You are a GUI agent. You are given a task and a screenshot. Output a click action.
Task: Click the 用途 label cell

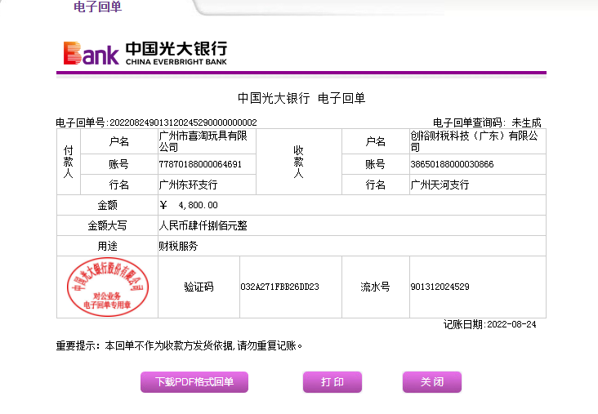(107, 247)
